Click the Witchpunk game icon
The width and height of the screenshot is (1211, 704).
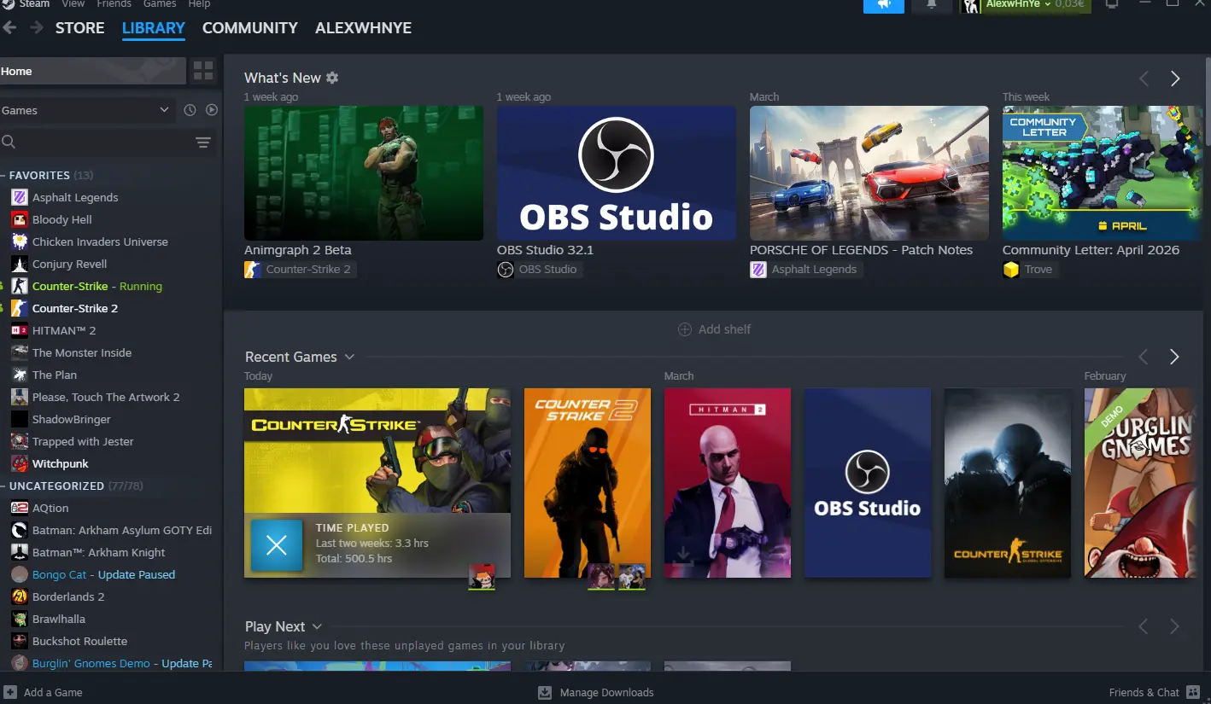[20, 463]
